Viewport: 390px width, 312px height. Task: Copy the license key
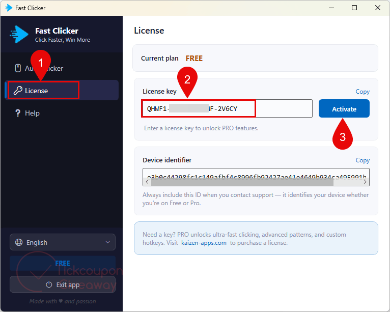[x=363, y=92]
